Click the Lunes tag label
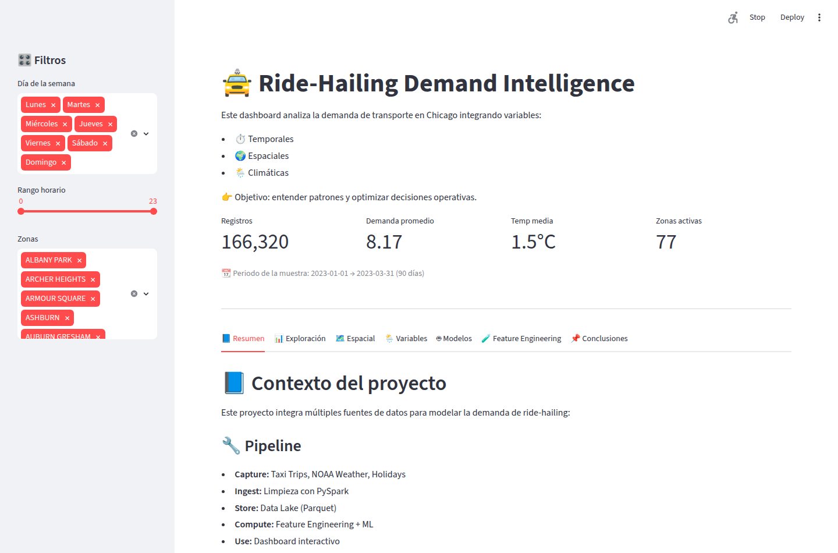The width and height of the screenshot is (838, 553). point(35,105)
